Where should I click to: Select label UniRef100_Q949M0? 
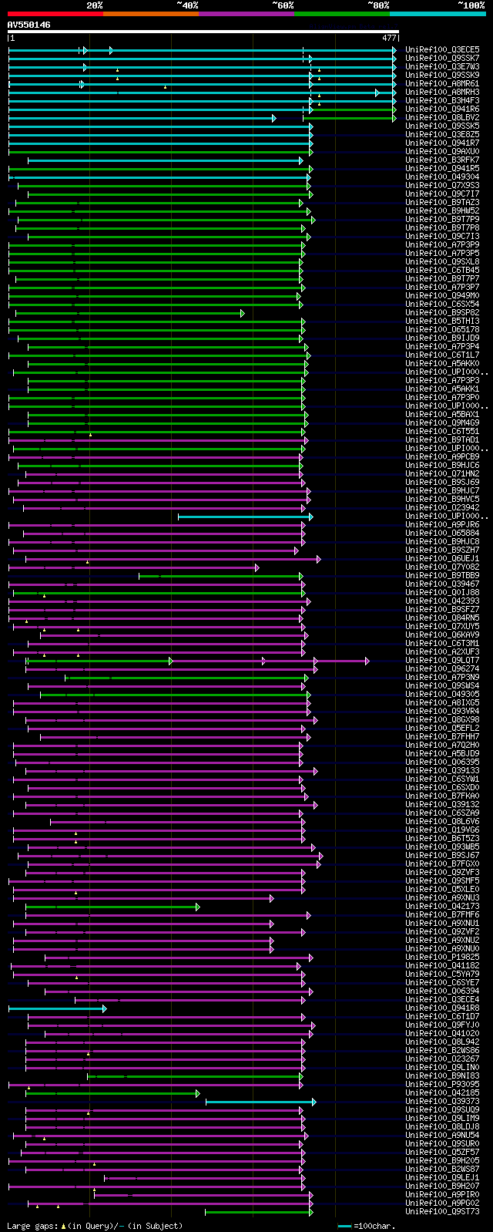point(442,295)
